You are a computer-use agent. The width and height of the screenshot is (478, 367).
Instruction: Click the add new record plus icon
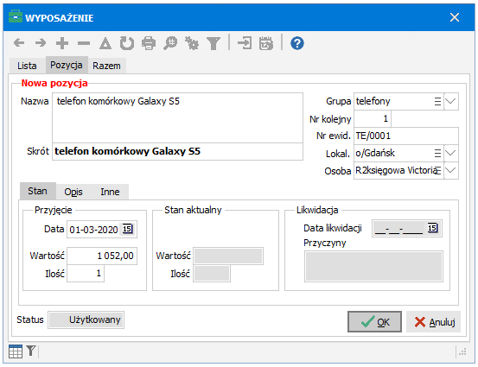pyautogui.click(x=62, y=43)
